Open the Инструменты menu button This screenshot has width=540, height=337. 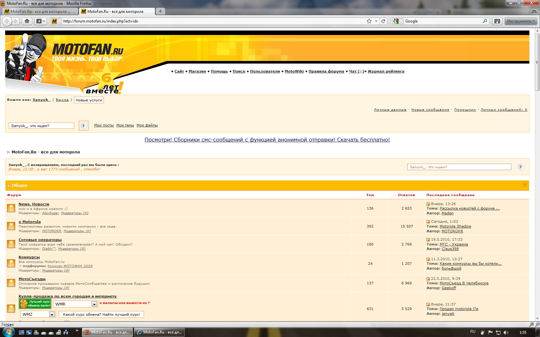coord(521,21)
